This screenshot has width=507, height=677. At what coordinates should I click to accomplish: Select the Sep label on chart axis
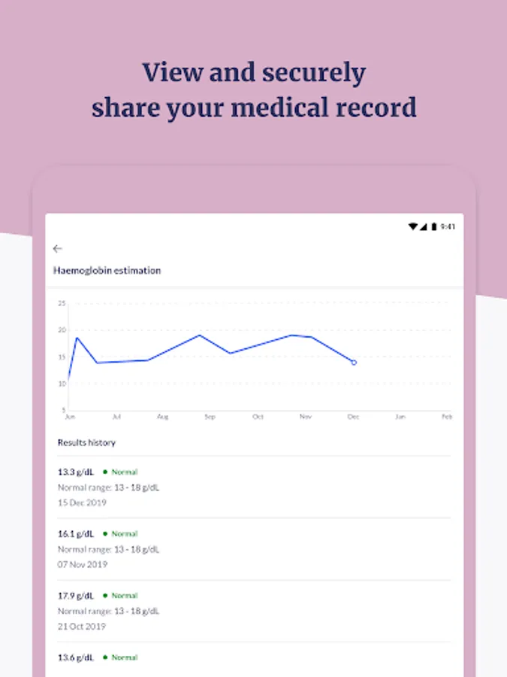tap(210, 416)
